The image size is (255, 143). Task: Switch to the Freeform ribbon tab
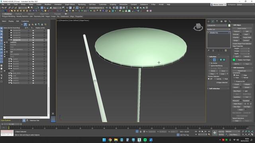(19, 14)
